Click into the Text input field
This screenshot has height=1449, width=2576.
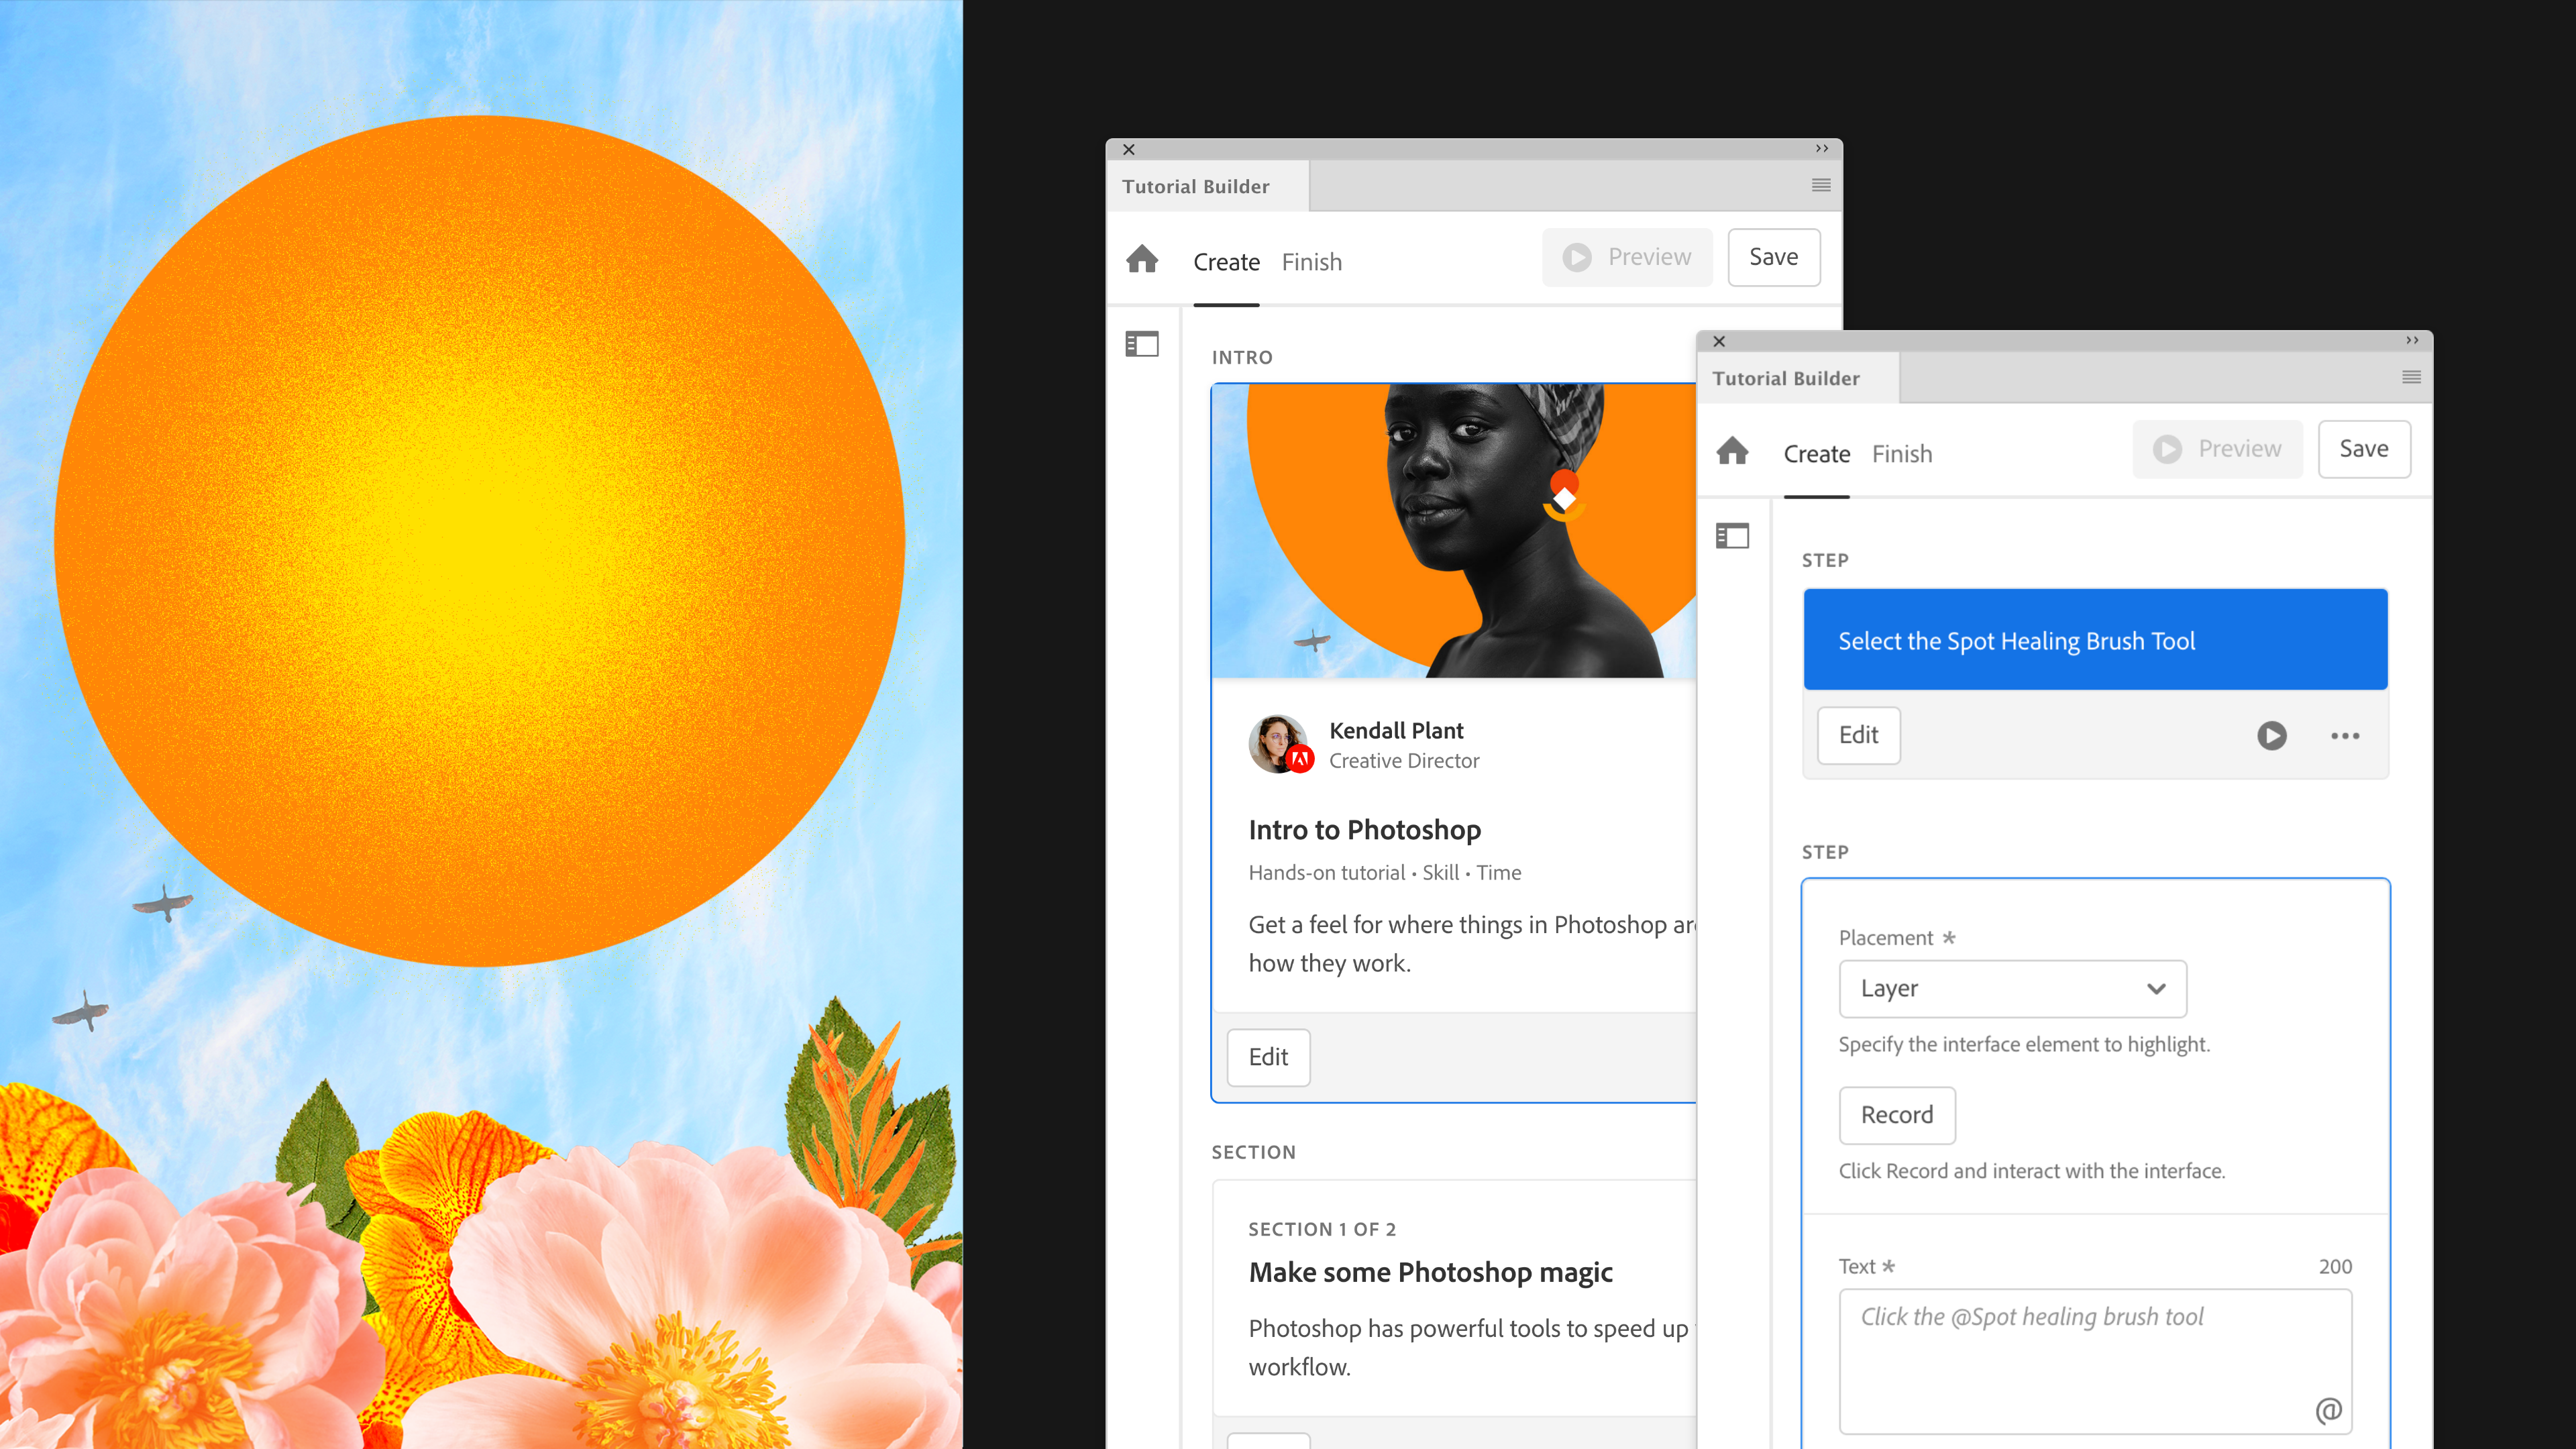[x=2094, y=1361]
